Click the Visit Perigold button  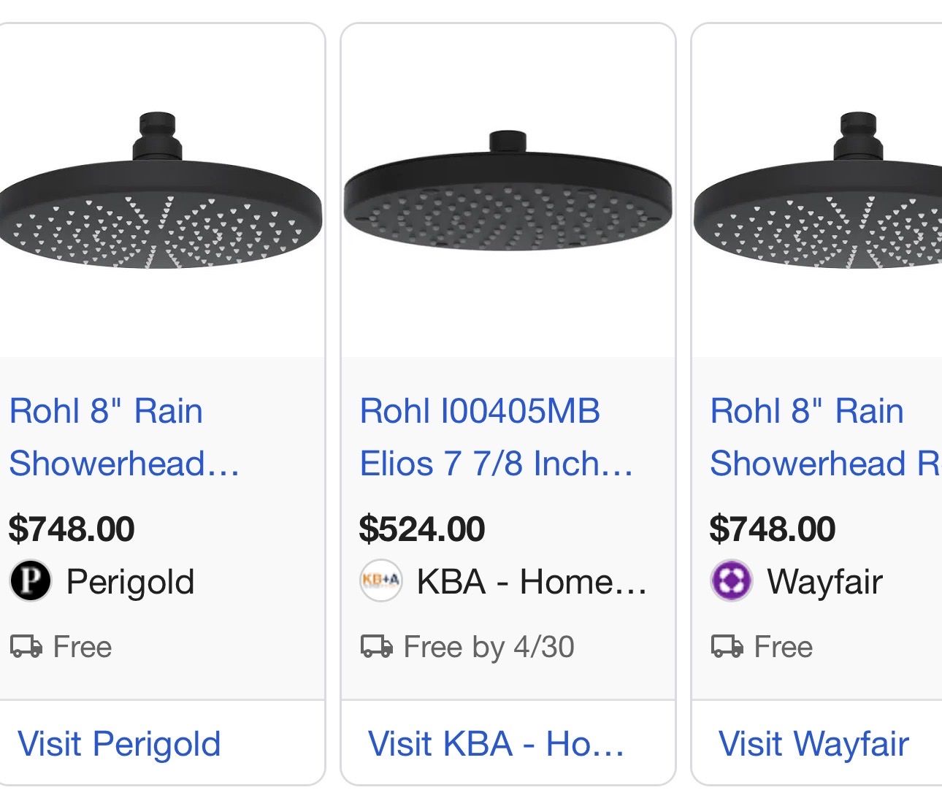119,744
